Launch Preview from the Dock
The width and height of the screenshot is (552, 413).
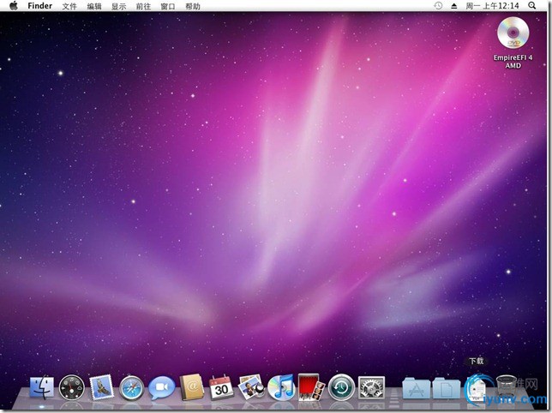[251, 387]
